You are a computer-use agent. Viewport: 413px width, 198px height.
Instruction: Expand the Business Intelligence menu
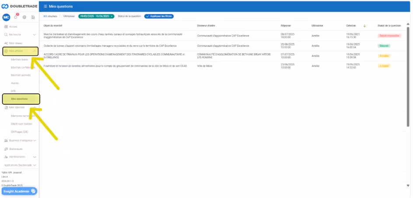tap(35, 140)
